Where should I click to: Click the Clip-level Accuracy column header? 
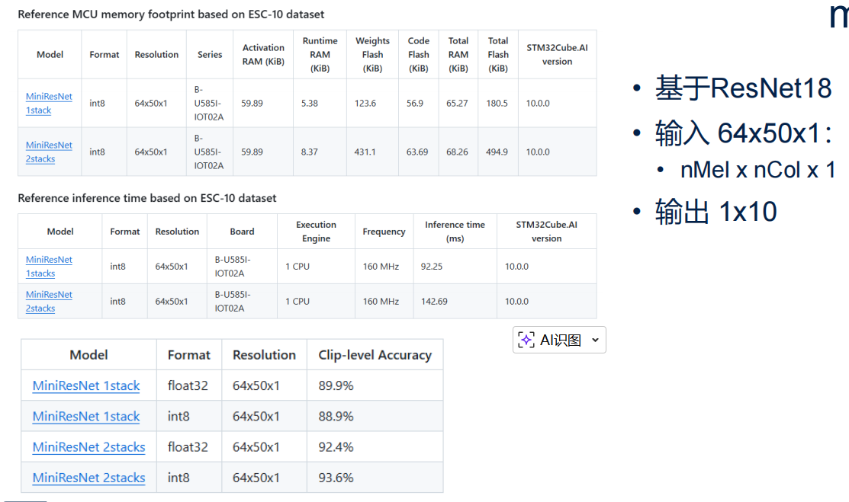(375, 355)
